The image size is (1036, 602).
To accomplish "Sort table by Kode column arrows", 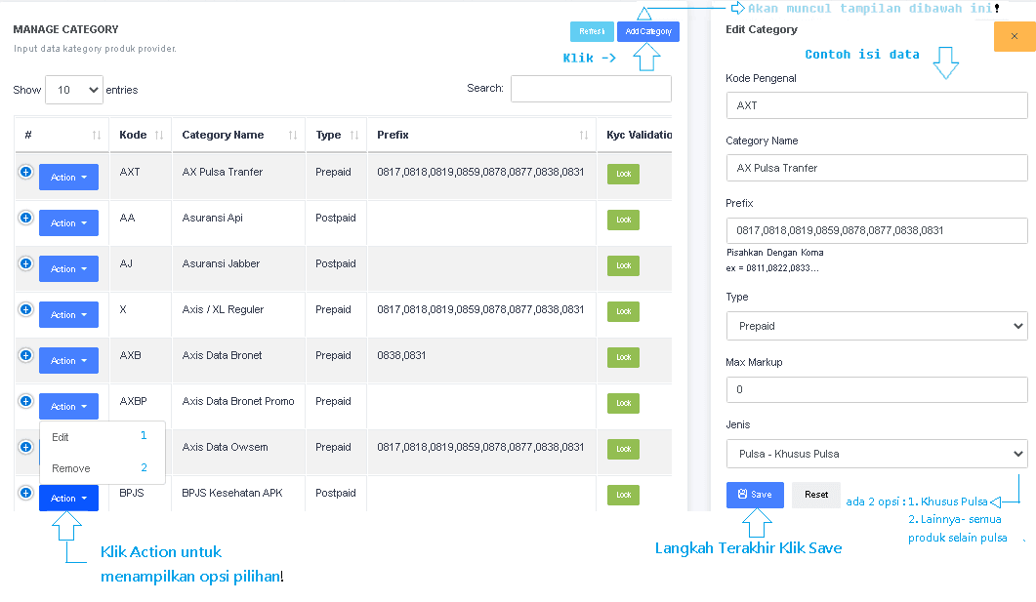I will tap(159, 135).
